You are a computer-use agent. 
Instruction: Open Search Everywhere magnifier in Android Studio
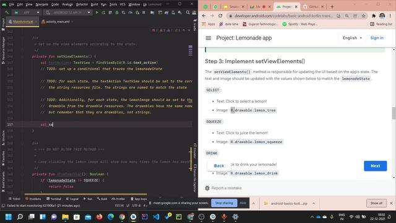pyautogui.click(x=187, y=12)
